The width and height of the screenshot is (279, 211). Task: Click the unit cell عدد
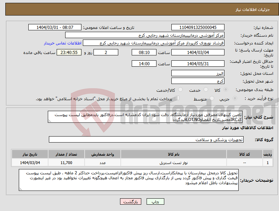[x=103, y=163]
